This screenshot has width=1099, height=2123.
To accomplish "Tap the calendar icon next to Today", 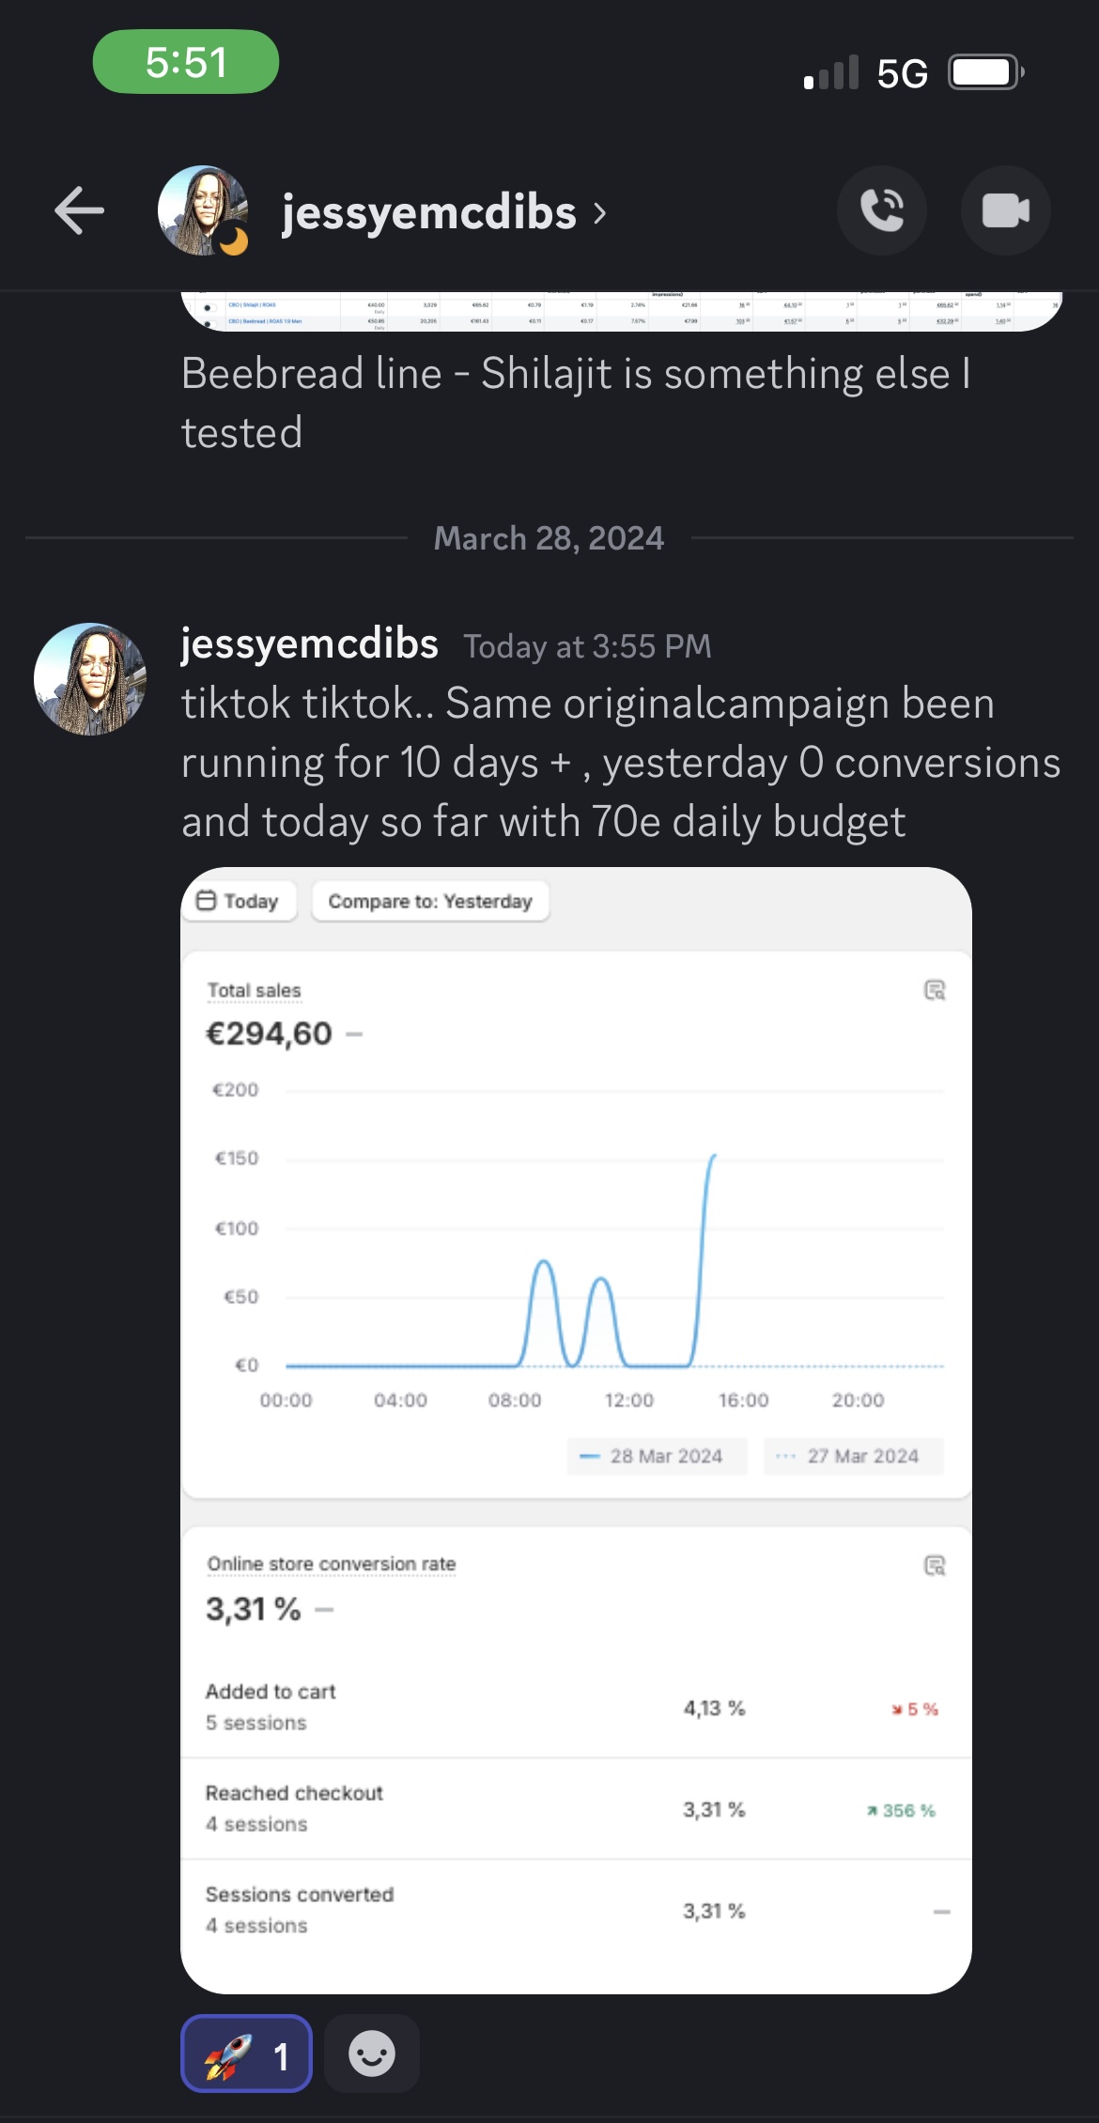I will [x=207, y=900].
